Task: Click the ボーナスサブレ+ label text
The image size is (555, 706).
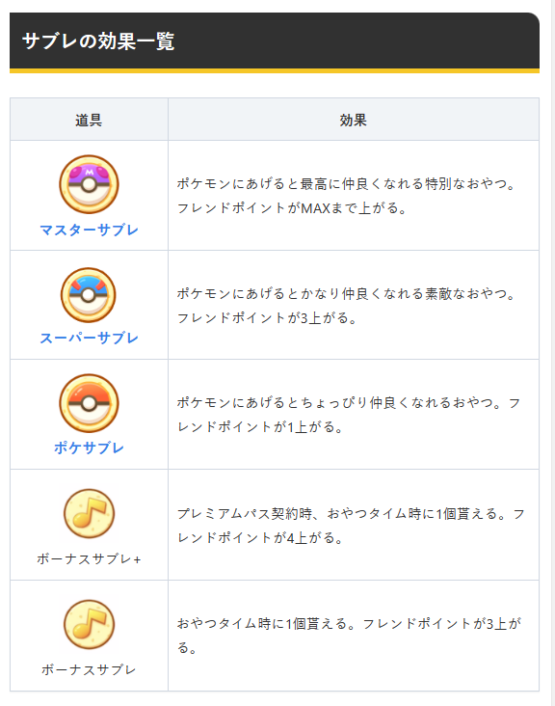Action: 89,558
